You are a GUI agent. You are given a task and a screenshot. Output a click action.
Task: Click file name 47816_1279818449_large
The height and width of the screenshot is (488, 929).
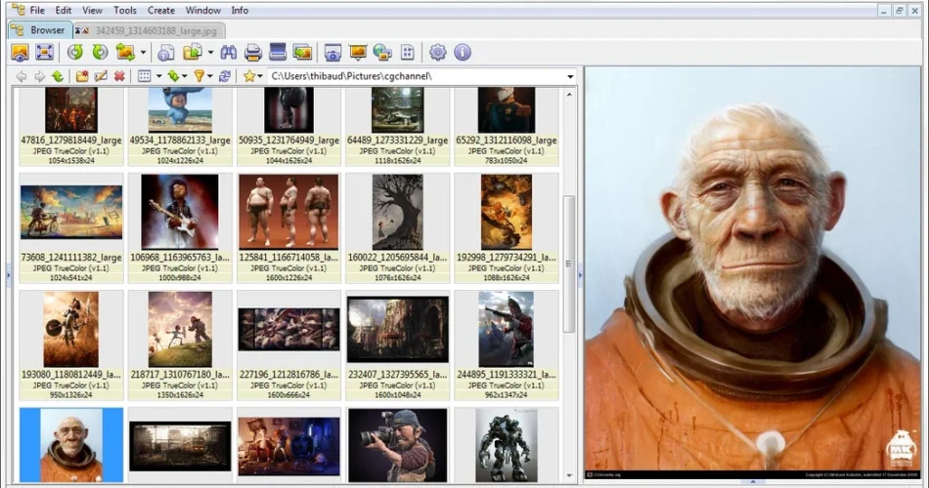click(71, 141)
